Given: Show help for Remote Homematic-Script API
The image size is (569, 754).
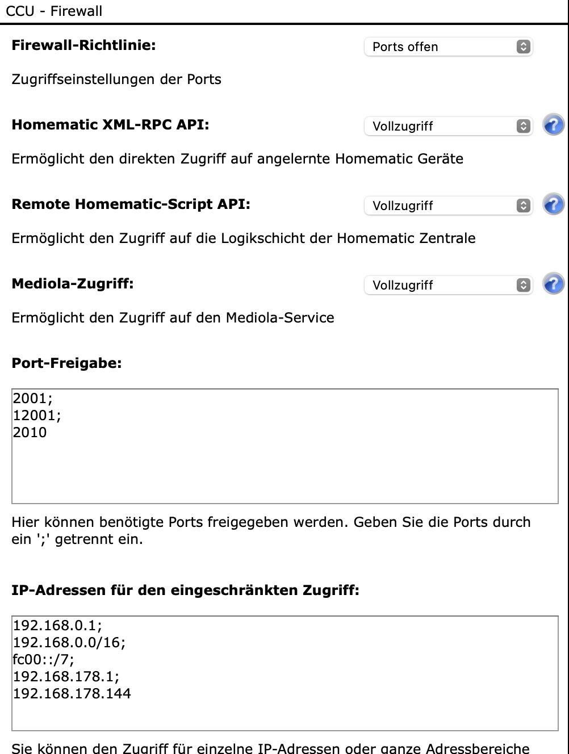Looking at the screenshot, I should pyautogui.click(x=553, y=204).
